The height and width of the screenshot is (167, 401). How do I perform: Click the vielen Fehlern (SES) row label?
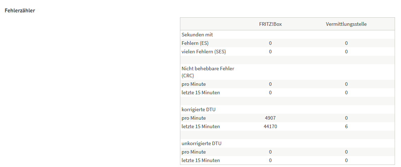pos(203,52)
